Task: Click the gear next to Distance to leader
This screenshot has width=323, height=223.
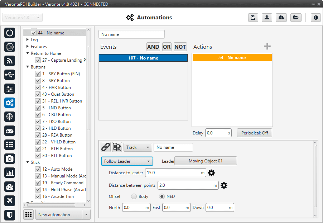Action: click(212, 173)
